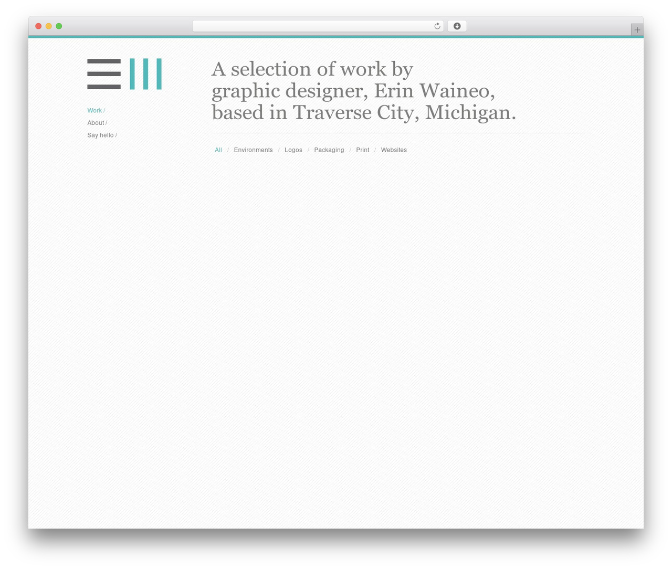This screenshot has width=672, height=569.
Task: Show only Print projects
Action: 363,150
